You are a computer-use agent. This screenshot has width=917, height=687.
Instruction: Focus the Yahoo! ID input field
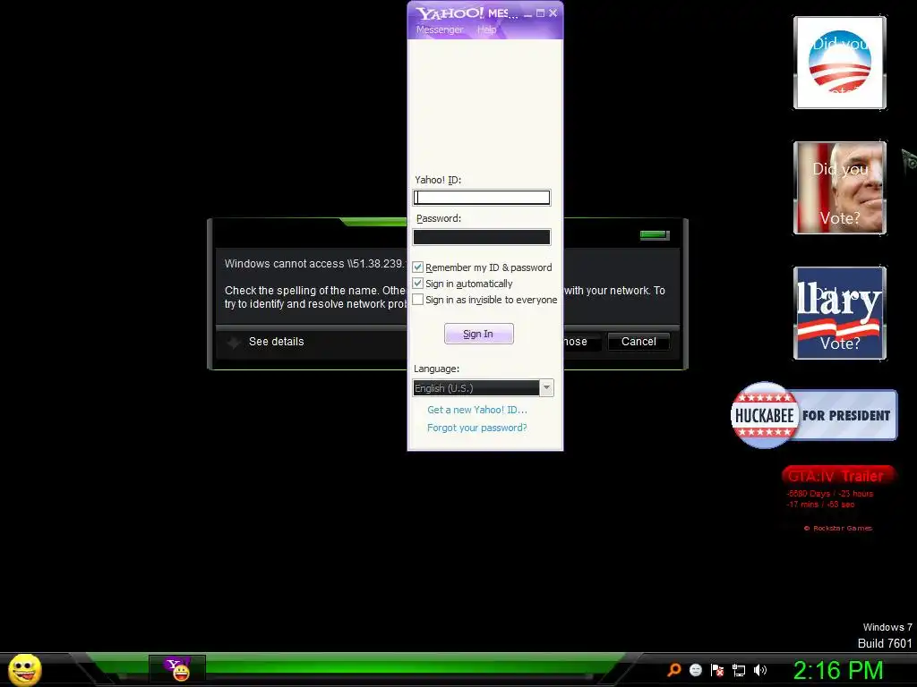(482, 198)
